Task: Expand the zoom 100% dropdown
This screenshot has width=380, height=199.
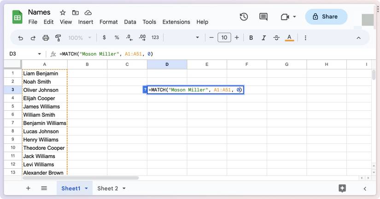Action: click(80, 38)
